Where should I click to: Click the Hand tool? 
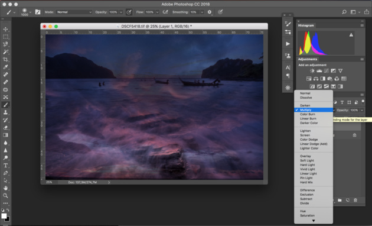(5, 188)
